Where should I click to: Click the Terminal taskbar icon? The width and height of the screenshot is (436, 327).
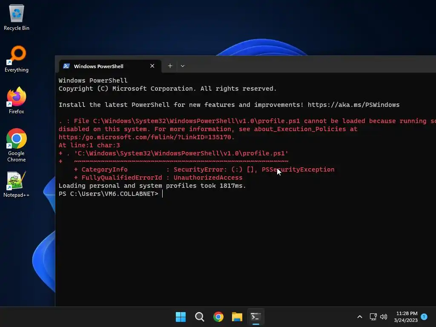point(256,317)
